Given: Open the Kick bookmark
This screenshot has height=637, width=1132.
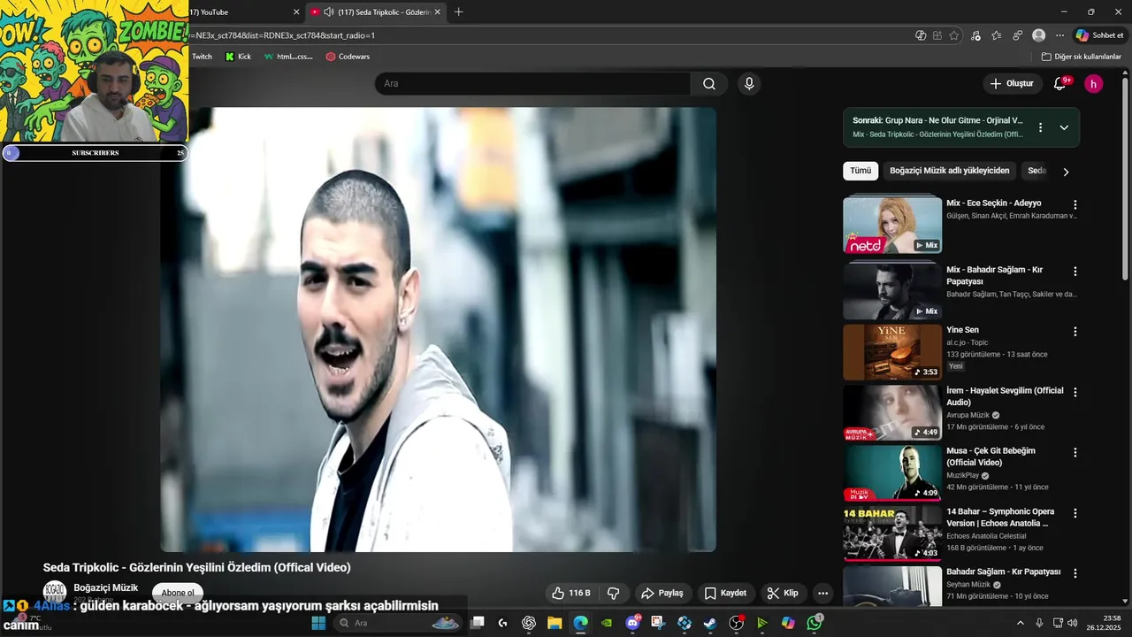Looking at the screenshot, I should pos(239,57).
